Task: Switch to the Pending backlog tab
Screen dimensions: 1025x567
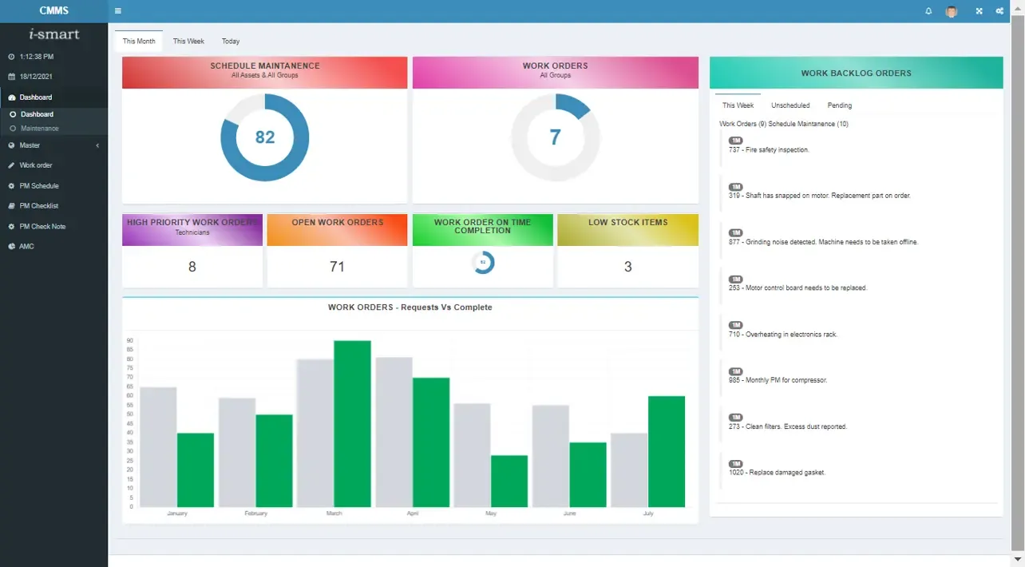Action: coord(840,105)
